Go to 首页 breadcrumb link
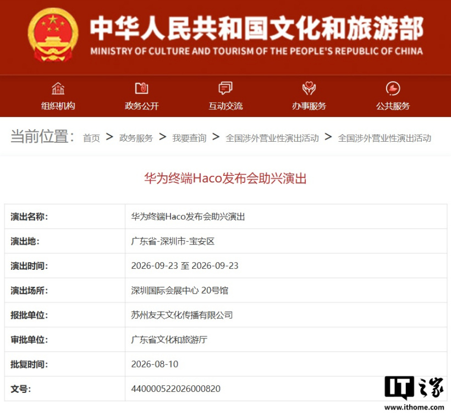Viewport: 451px width, 416px height. tap(91, 138)
